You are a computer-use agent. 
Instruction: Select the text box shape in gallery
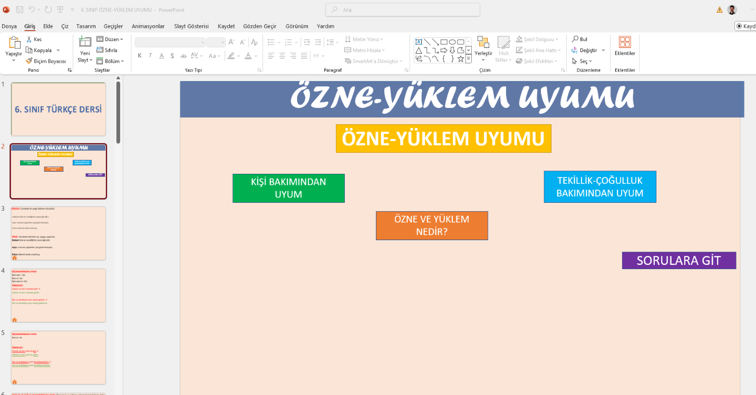419,42
